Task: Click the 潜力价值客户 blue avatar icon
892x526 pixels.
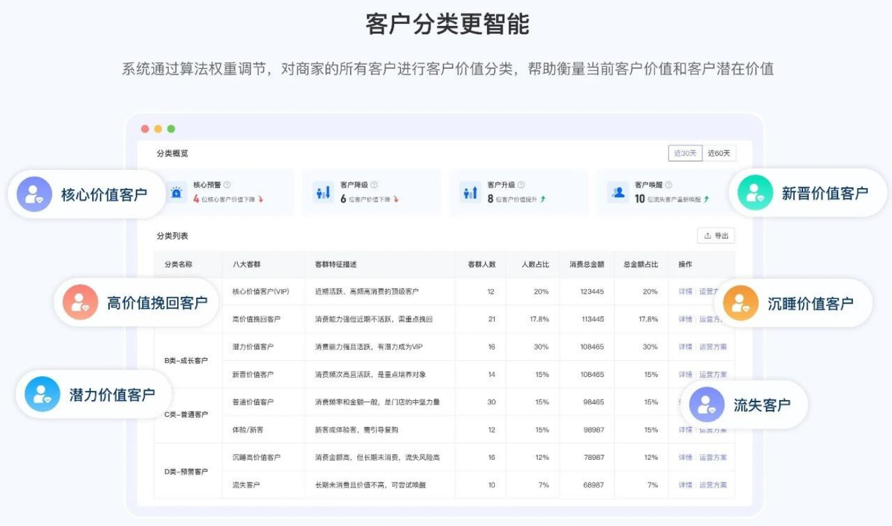Action: (x=42, y=394)
